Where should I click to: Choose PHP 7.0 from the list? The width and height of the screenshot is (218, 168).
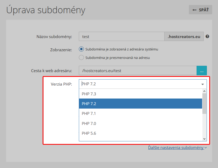click(140, 123)
